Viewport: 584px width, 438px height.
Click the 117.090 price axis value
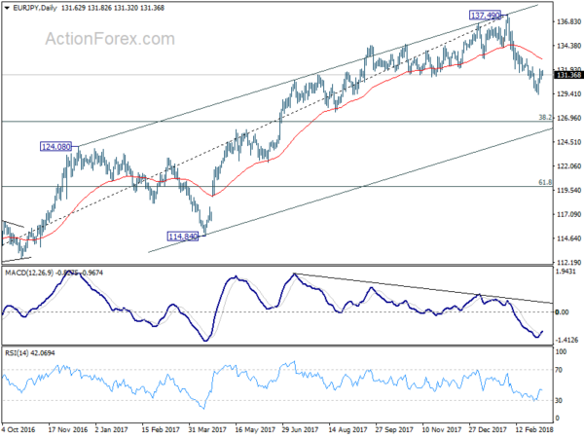click(568, 214)
